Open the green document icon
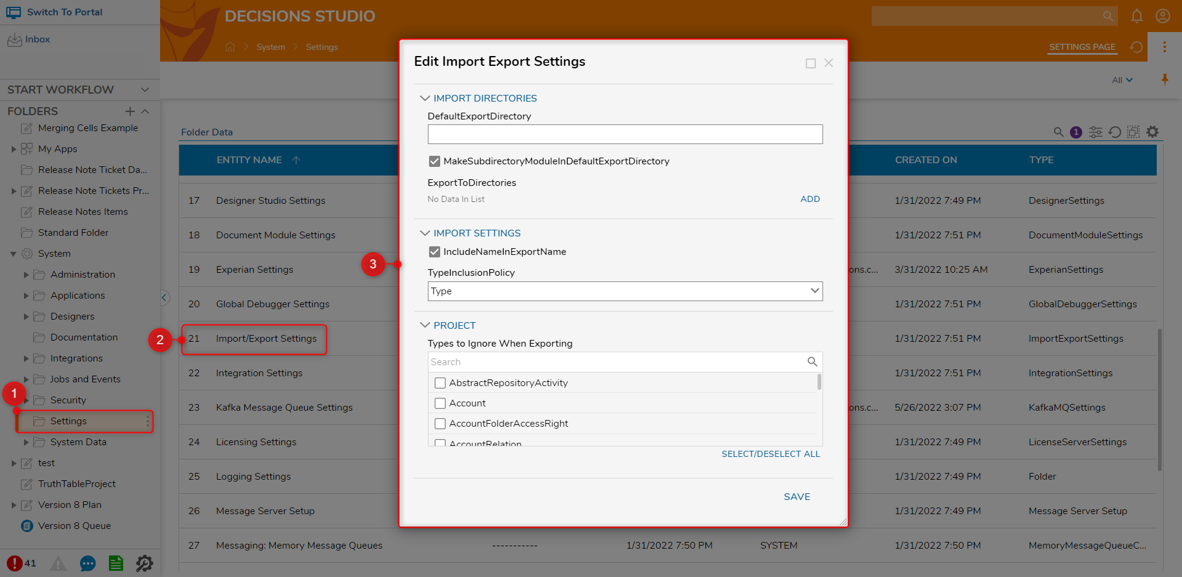 (x=116, y=563)
